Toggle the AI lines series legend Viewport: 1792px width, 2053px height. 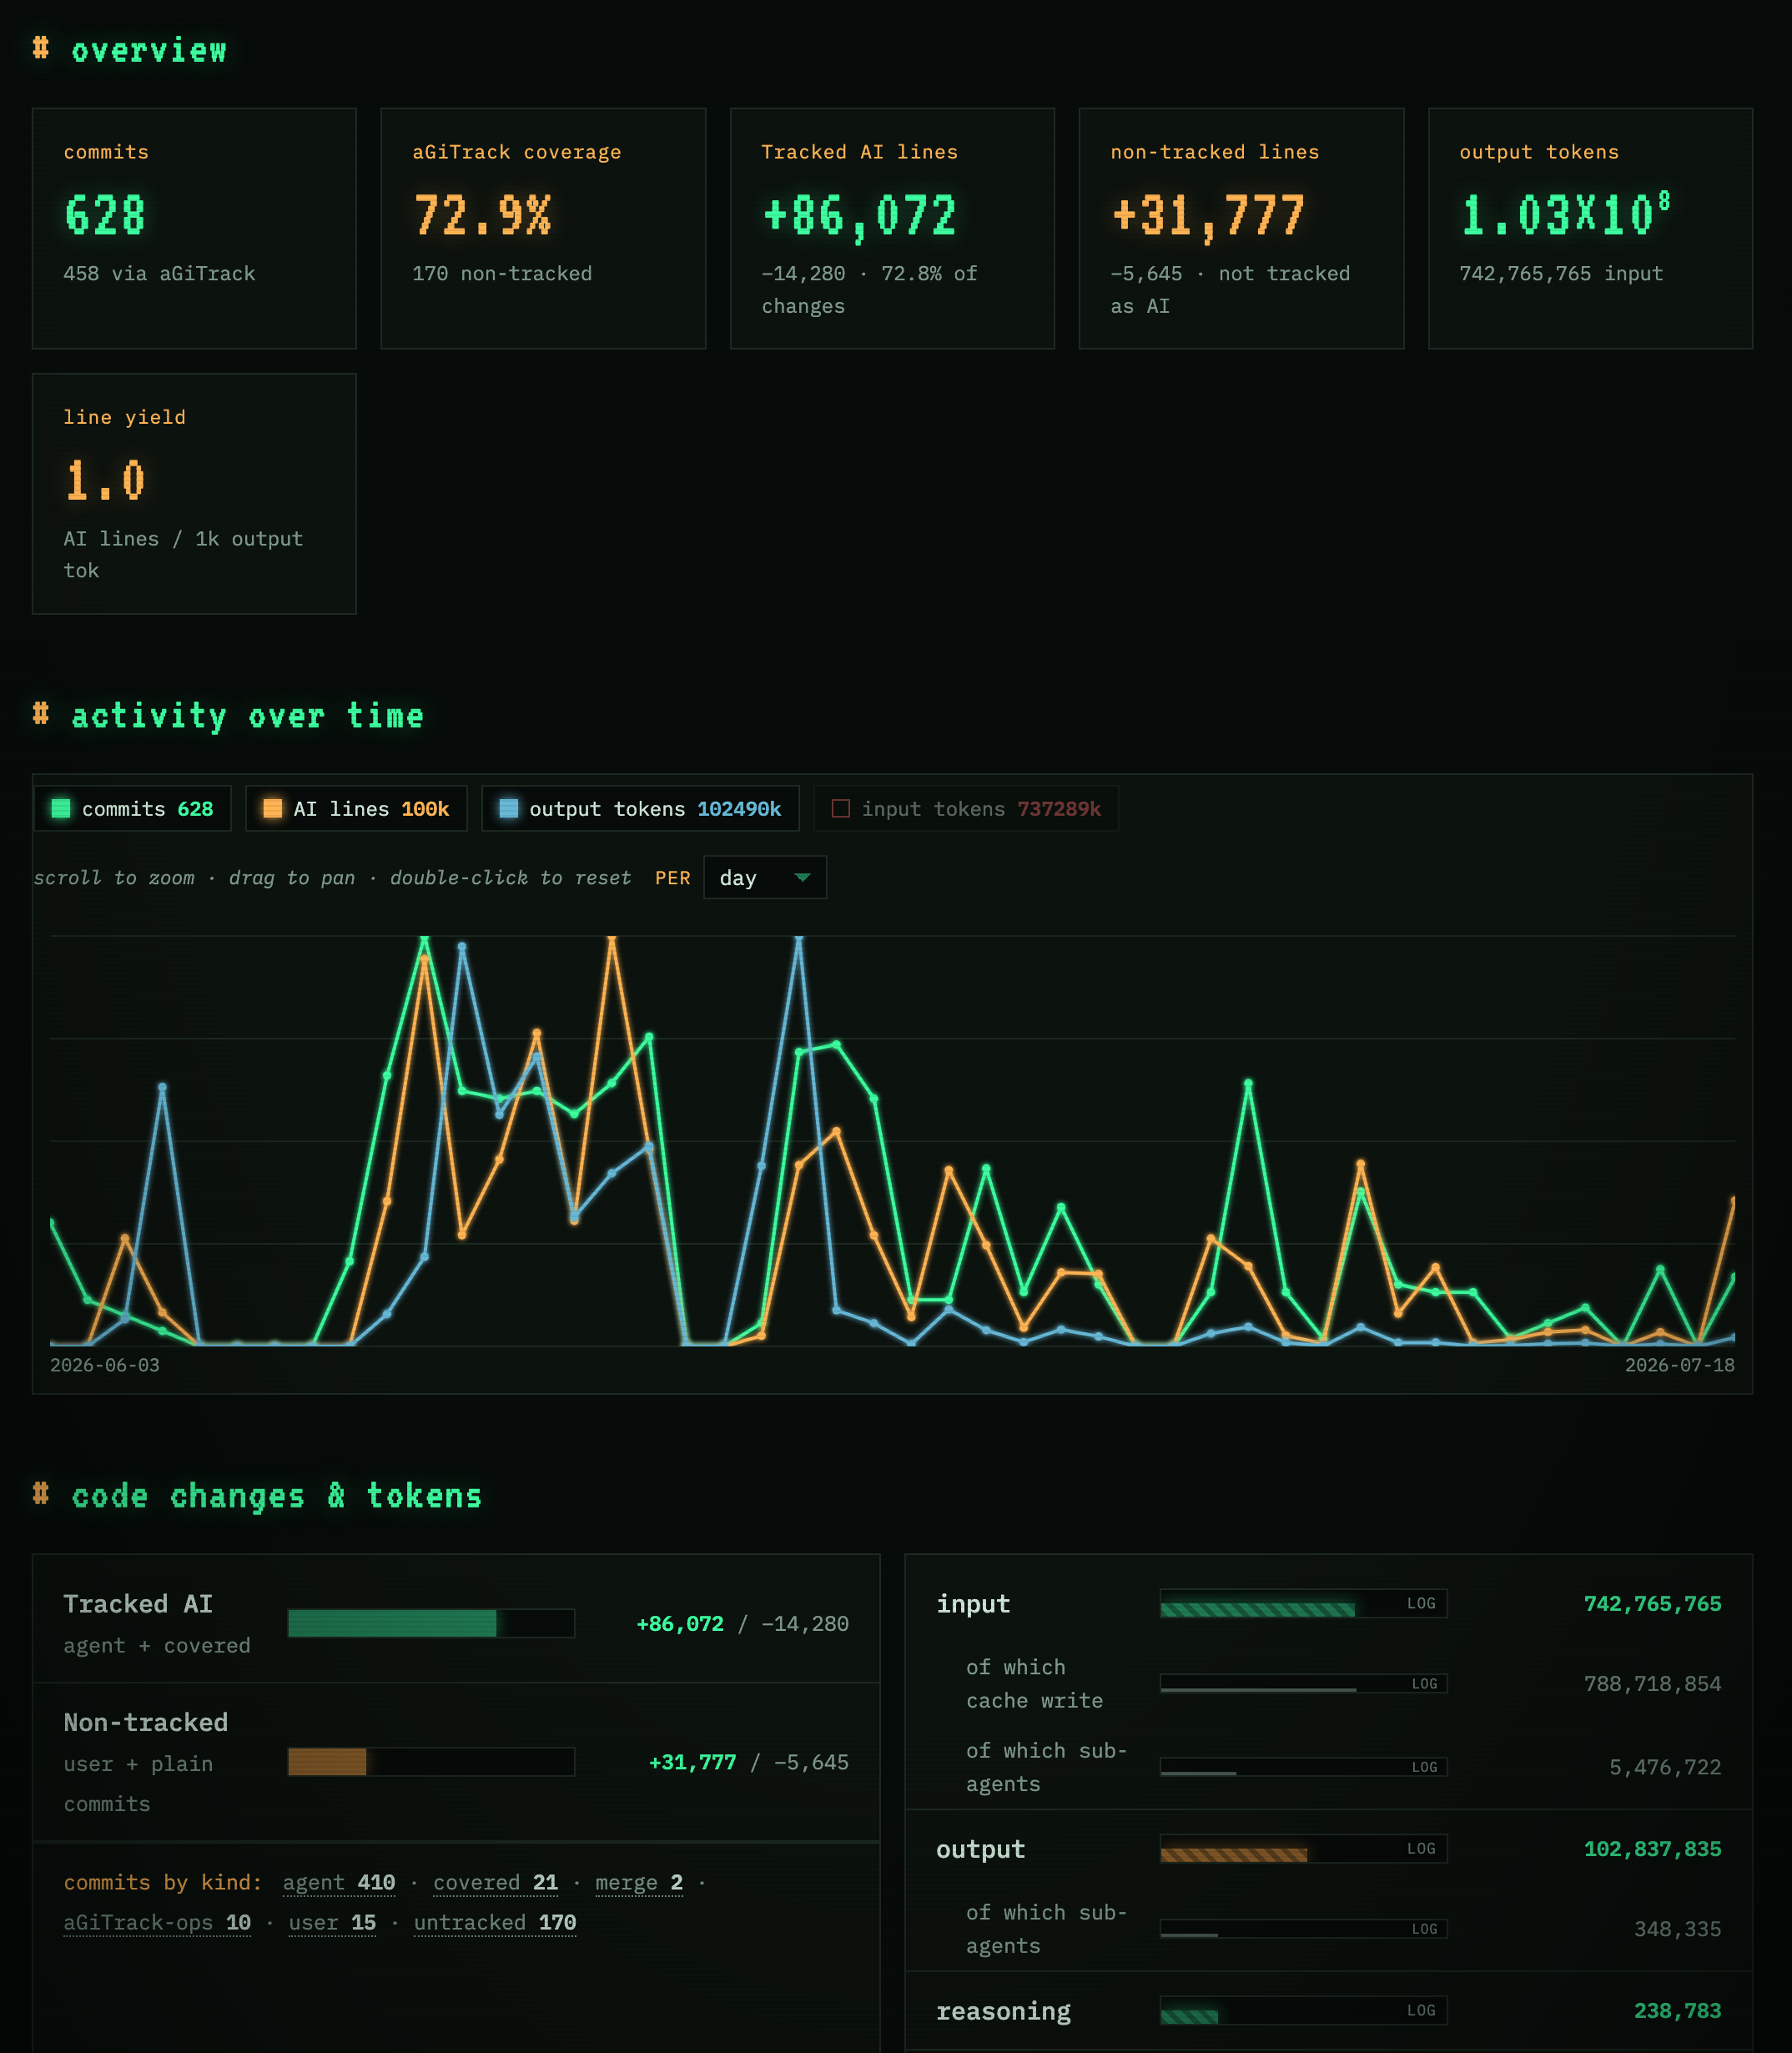356,808
